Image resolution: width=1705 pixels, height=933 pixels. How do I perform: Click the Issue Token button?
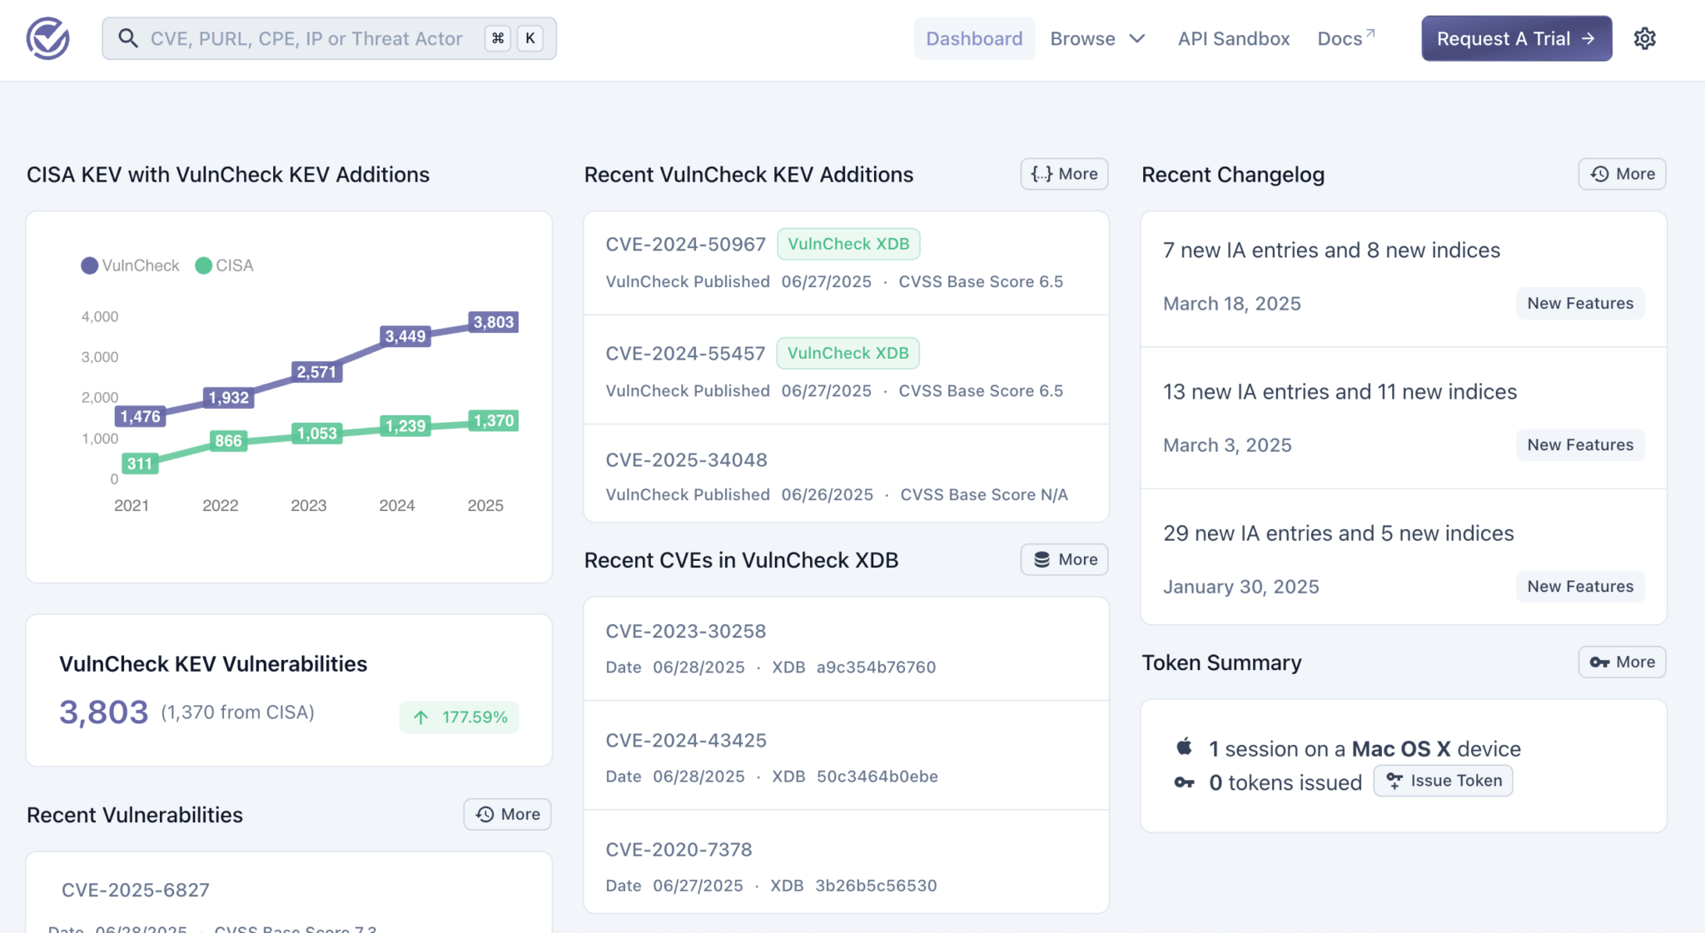[1443, 781]
